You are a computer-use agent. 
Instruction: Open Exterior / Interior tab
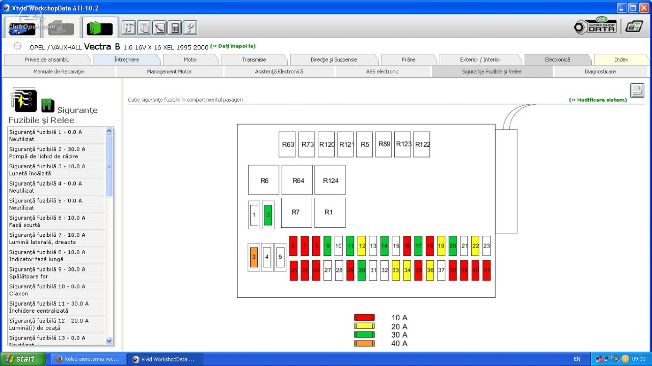pos(480,59)
